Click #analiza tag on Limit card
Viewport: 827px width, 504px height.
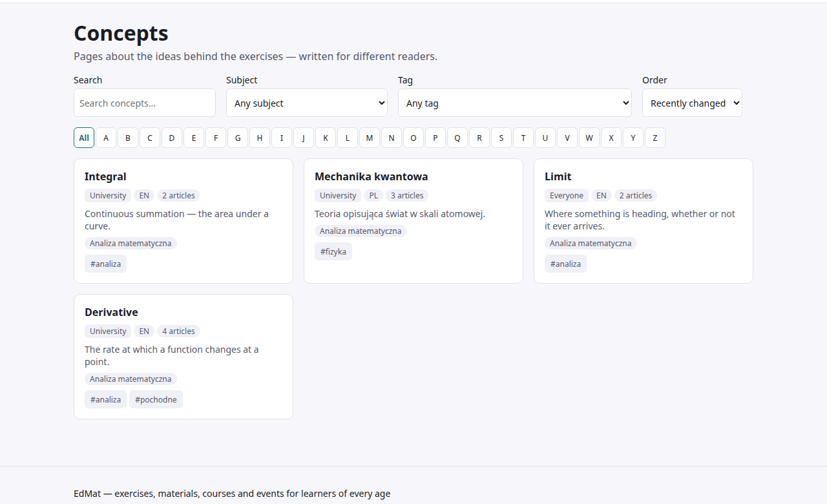565,264
